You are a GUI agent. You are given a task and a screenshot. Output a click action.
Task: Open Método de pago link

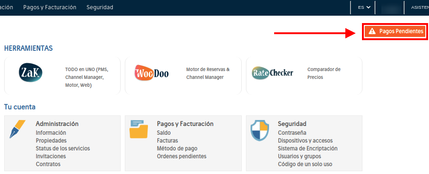(177, 148)
